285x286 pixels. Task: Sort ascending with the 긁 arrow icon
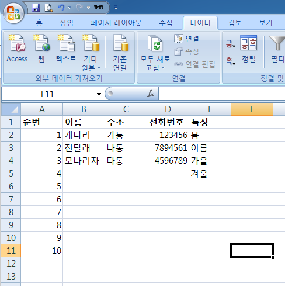231,43
